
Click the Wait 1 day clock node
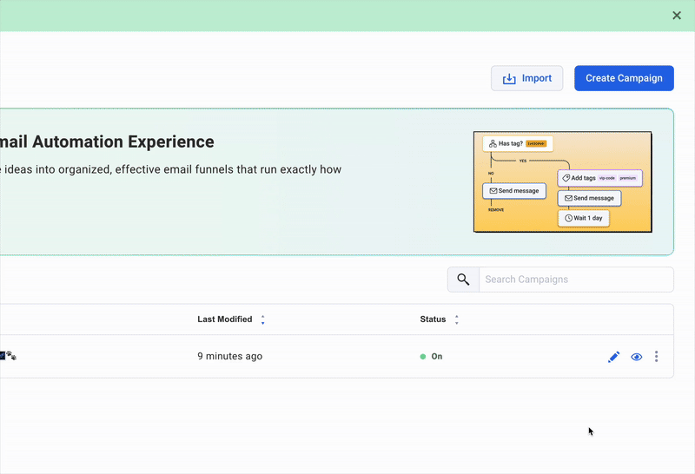click(584, 218)
